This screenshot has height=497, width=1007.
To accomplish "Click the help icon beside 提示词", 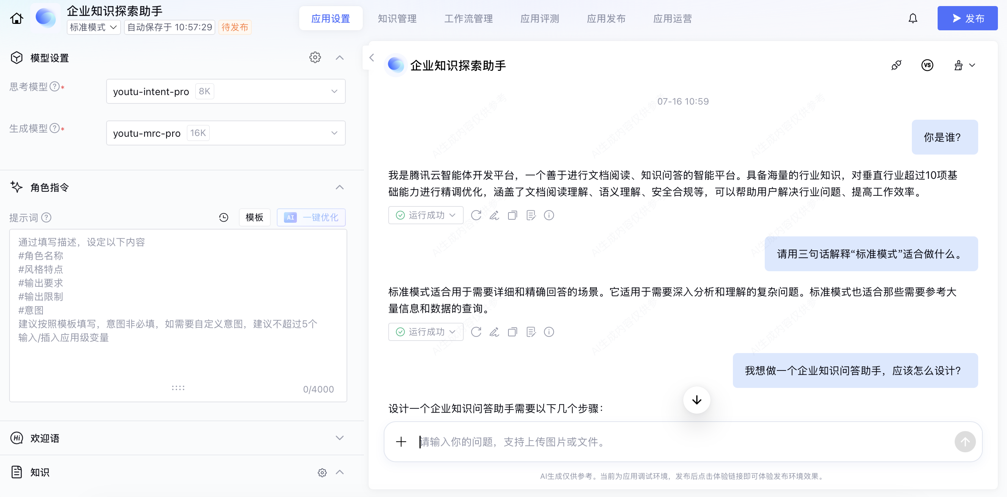I will pyautogui.click(x=47, y=217).
